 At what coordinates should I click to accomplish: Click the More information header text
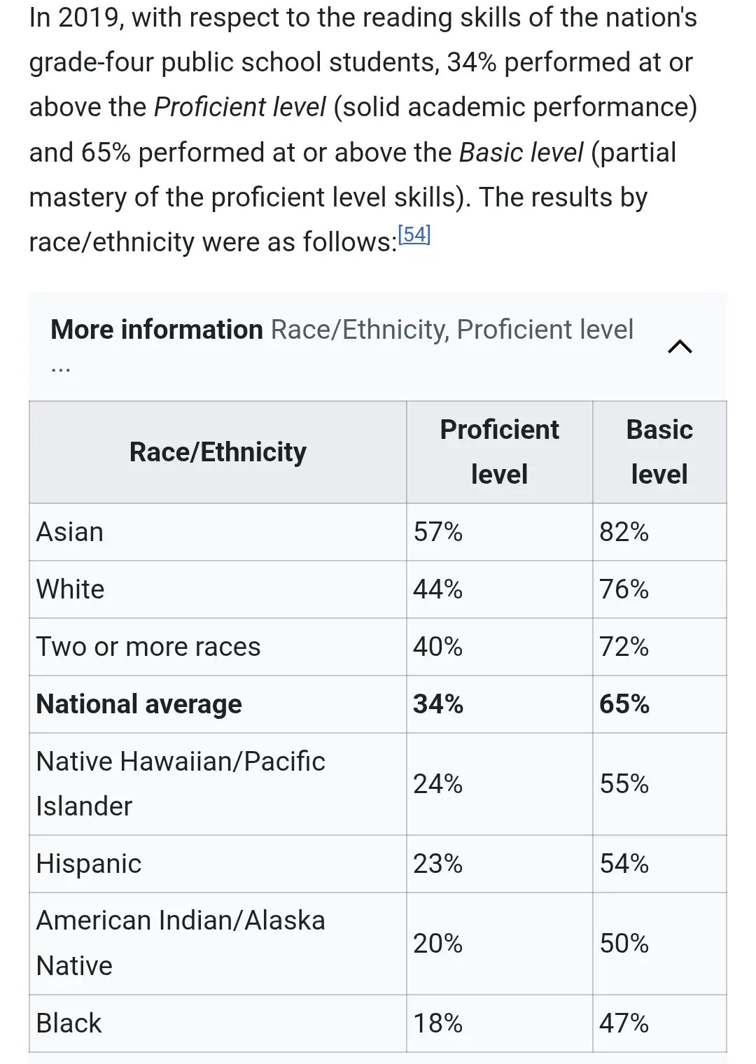(x=157, y=330)
